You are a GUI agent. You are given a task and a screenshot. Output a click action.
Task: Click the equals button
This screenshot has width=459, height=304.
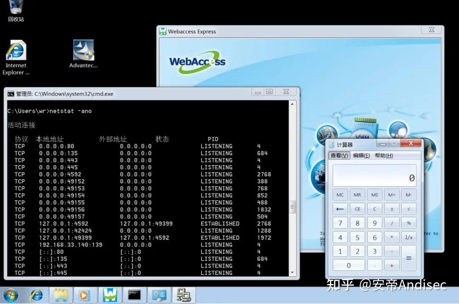pyautogui.click(x=409, y=259)
